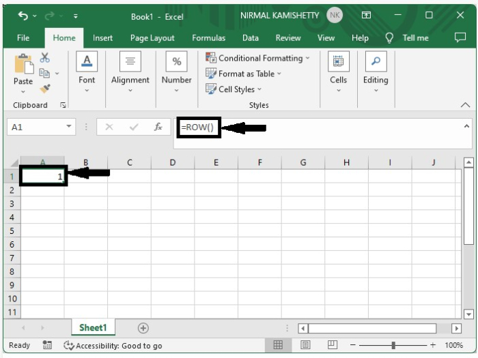478x358 pixels.
Task: Select column H header
Action: point(346,162)
